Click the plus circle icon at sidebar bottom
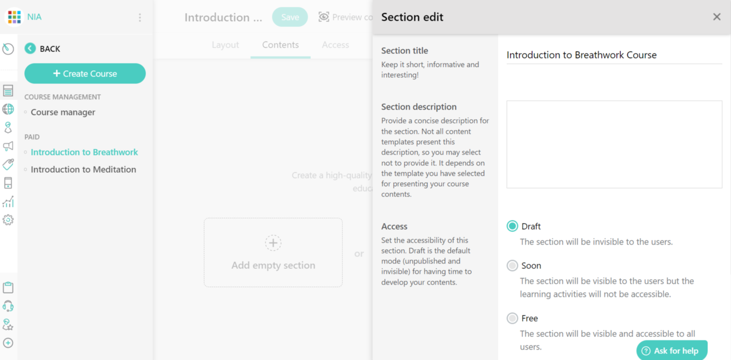This screenshot has width=731, height=360. [x=8, y=343]
